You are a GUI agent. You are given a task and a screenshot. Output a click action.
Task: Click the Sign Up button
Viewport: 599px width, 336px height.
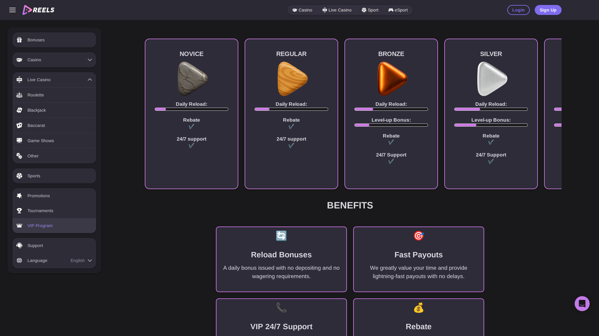[548, 10]
